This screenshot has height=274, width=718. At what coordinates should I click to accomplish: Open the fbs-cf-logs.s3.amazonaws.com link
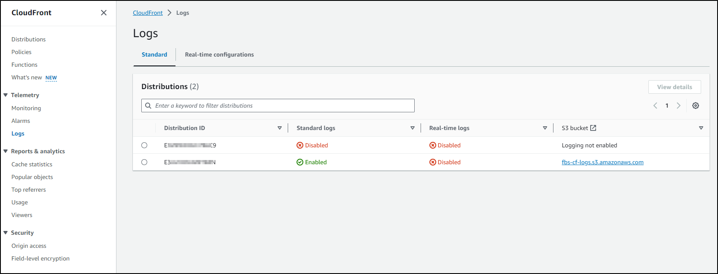pyautogui.click(x=602, y=162)
